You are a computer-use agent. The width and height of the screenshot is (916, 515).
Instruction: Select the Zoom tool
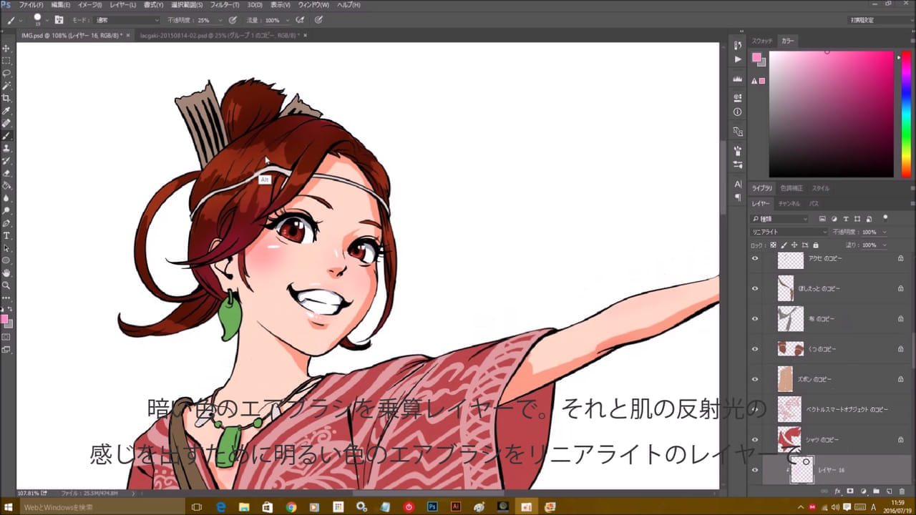tap(6, 285)
